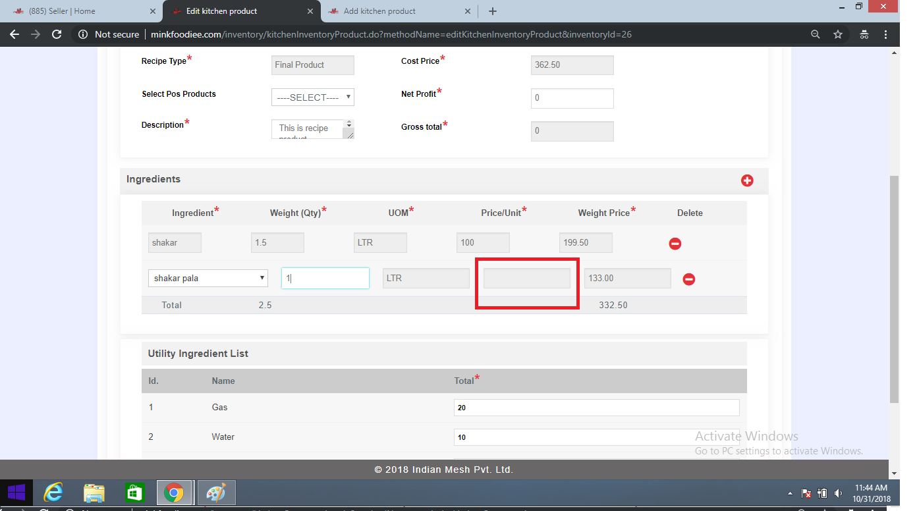Open File Explorer from the taskbar
917x511 pixels.
click(x=94, y=493)
